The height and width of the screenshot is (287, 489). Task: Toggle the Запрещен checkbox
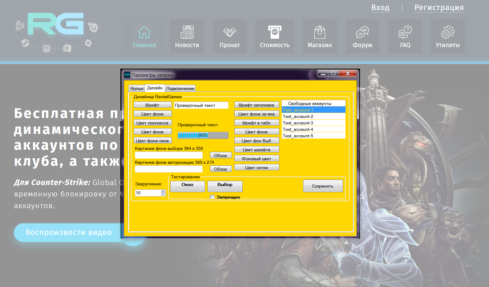[x=212, y=197]
